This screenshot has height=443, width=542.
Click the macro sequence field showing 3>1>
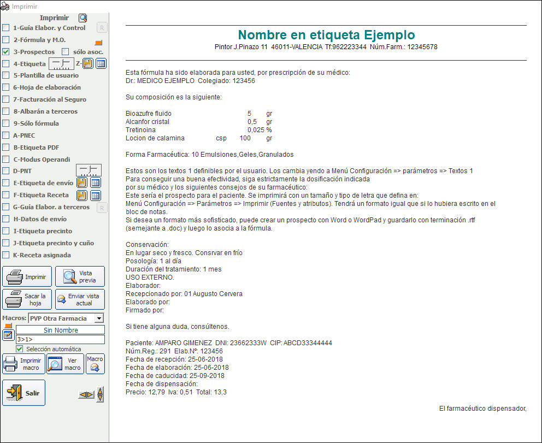click(61, 340)
